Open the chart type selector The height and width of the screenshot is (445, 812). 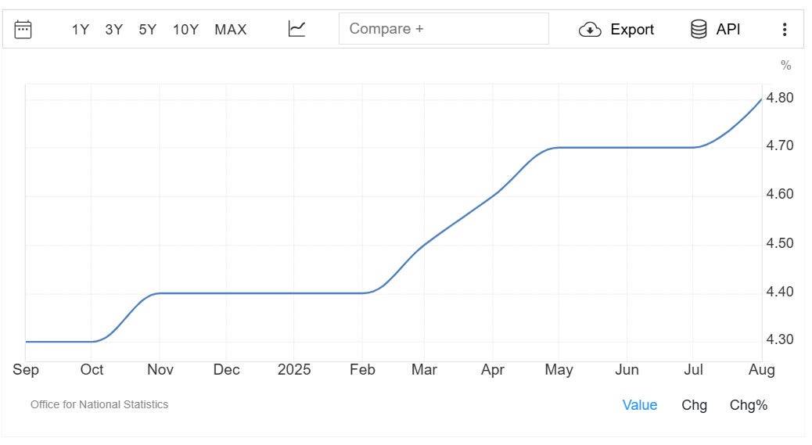click(296, 30)
